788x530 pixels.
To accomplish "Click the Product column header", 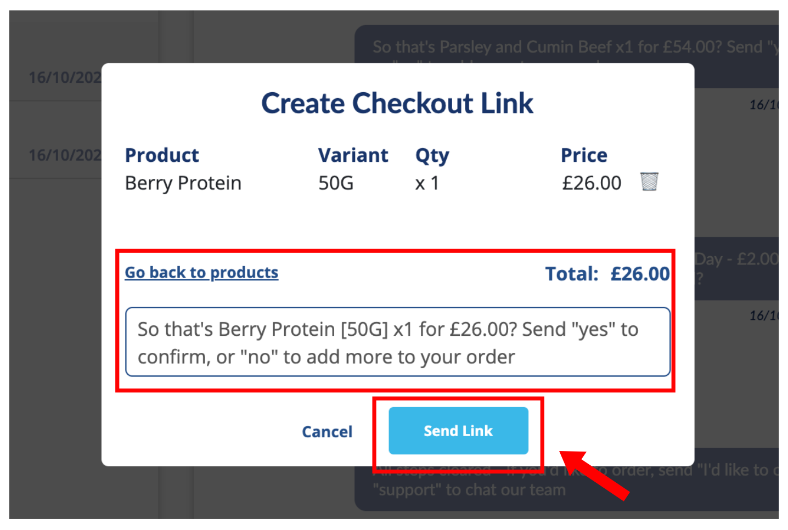I will coord(162,155).
